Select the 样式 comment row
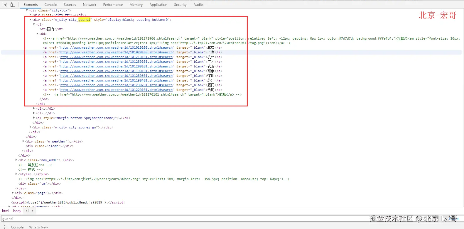464x229 pixels. click(31, 169)
